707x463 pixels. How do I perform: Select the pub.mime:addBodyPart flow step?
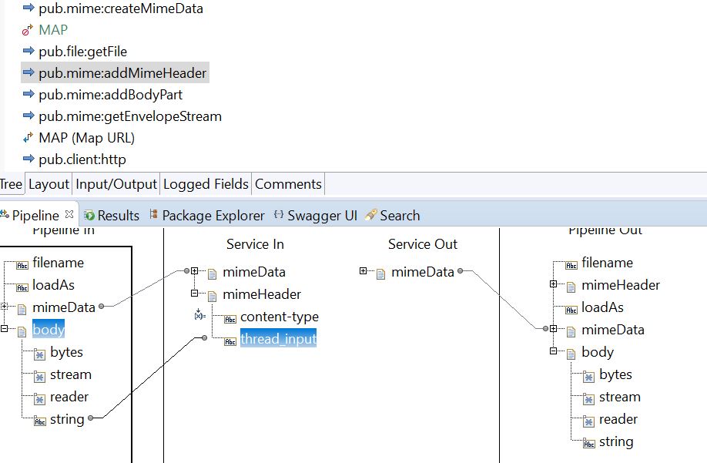click(x=110, y=95)
